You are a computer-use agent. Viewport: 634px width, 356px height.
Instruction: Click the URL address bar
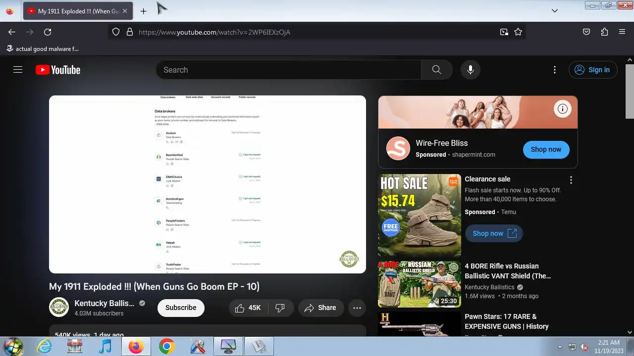pos(317,32)
